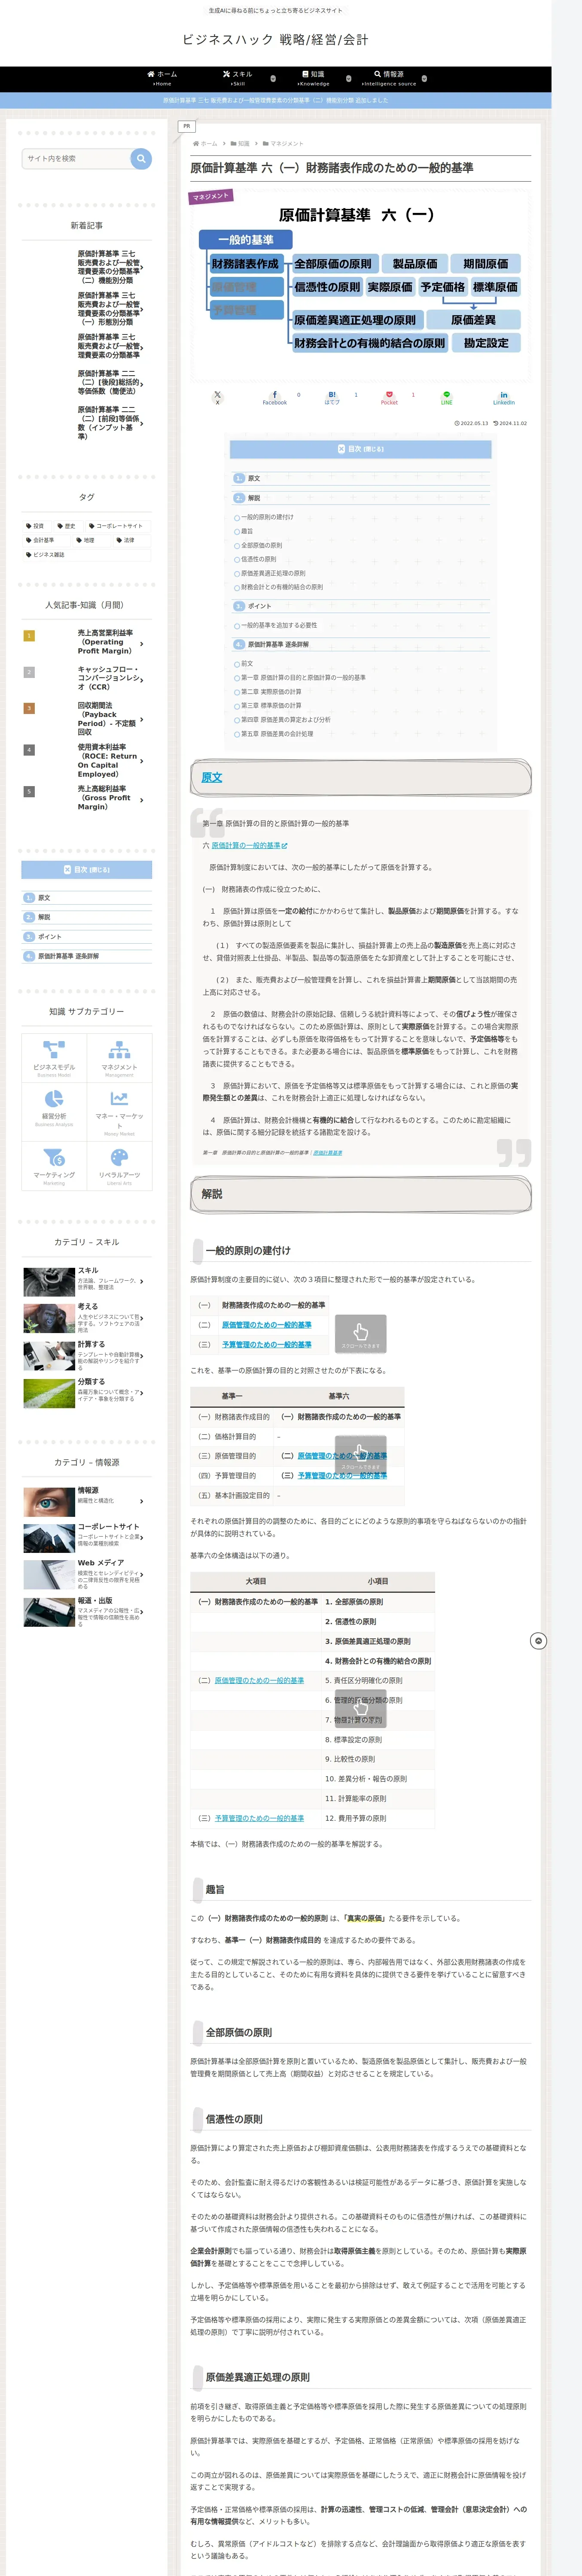Open the スキル navigation menu item
The width and height of the screenshot is (582, 2576).
(x=238, y=78)
